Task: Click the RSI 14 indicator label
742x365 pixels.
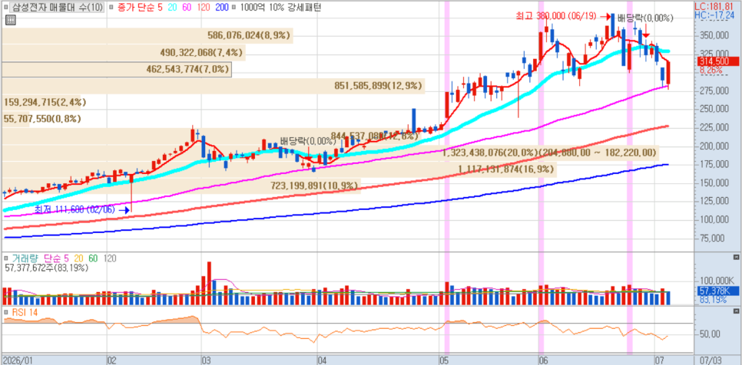Action: 25,312
